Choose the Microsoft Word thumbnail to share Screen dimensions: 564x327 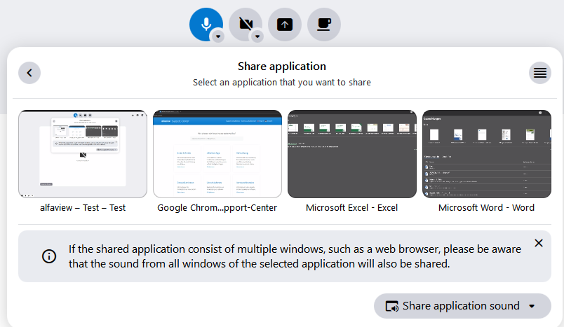(486, 153)
